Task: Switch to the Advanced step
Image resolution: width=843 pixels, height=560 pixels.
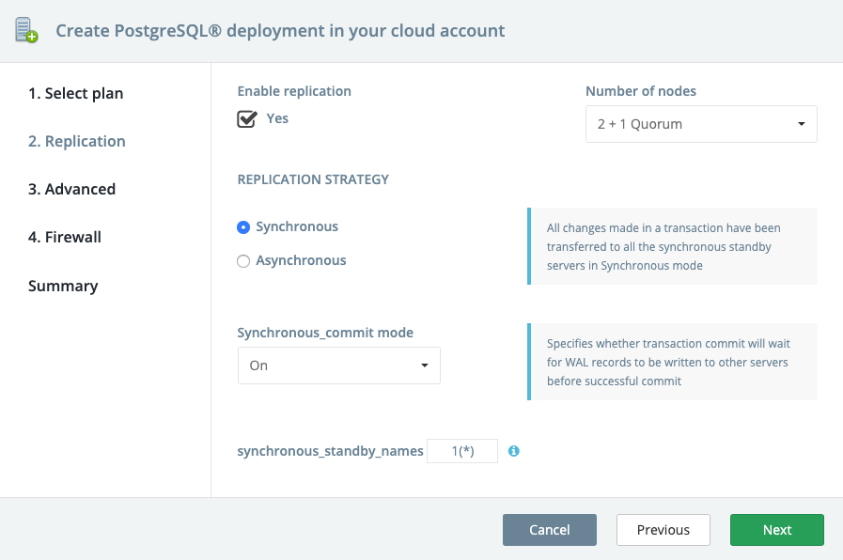Action: click(x=71, y=189)
